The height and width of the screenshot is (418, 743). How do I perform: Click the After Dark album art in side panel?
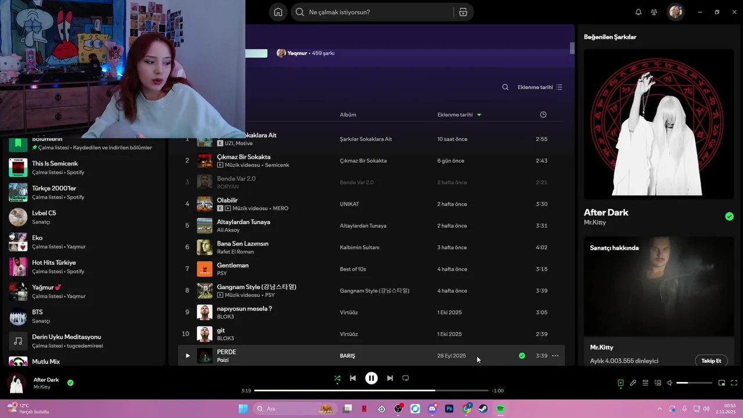coord(659,124)
